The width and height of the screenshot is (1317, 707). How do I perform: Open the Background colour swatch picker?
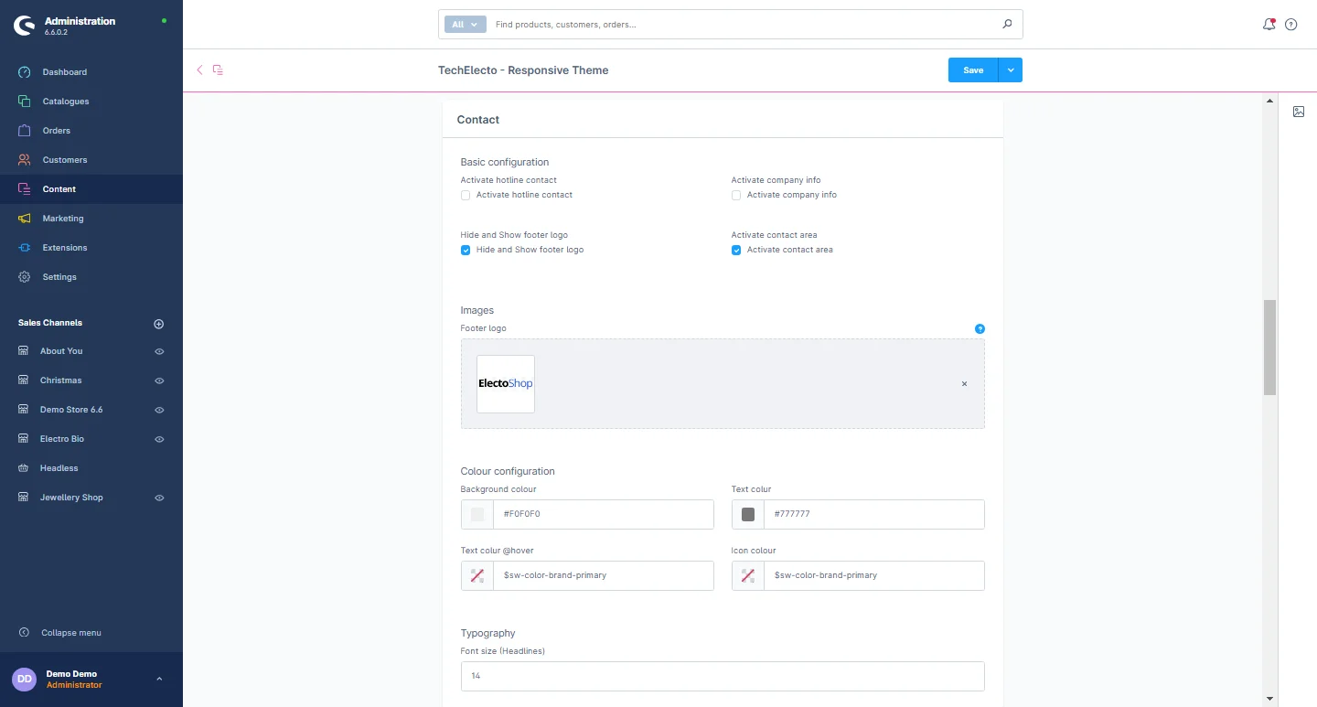click(x=477, y=514)
